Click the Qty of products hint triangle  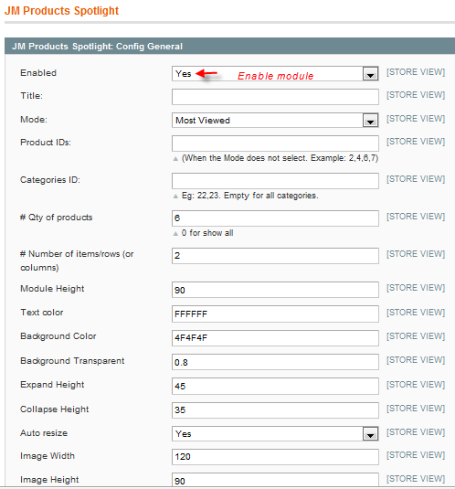[x=175, y=234]
